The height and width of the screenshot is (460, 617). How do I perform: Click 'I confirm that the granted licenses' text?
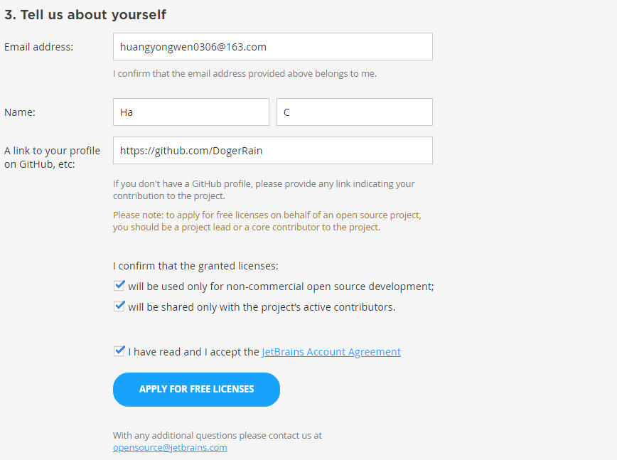[x=195, y=266]
